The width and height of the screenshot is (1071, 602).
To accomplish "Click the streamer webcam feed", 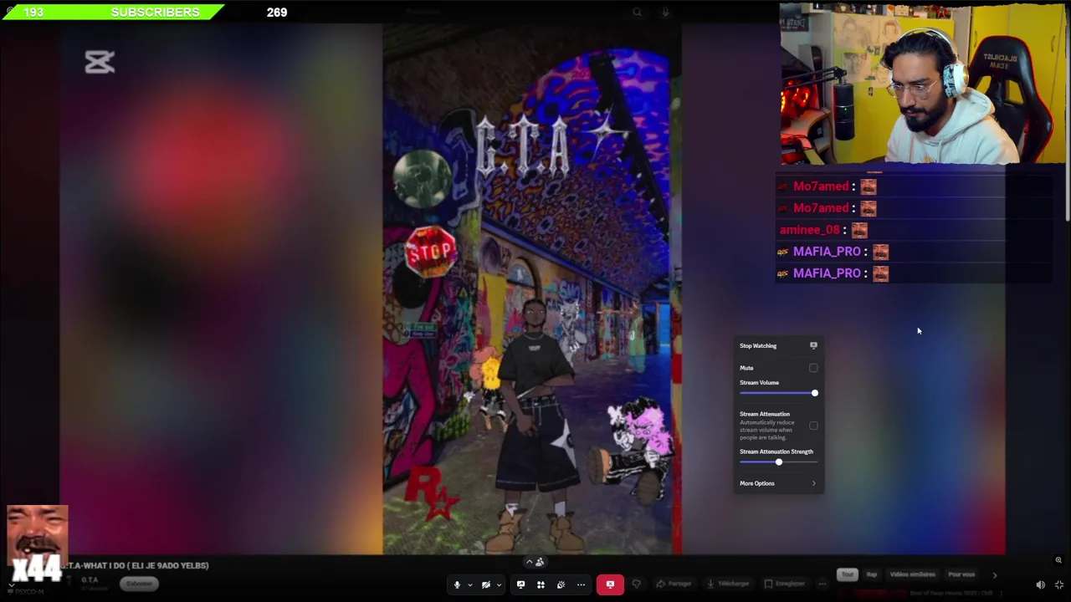I will click(x=923, y=84).
